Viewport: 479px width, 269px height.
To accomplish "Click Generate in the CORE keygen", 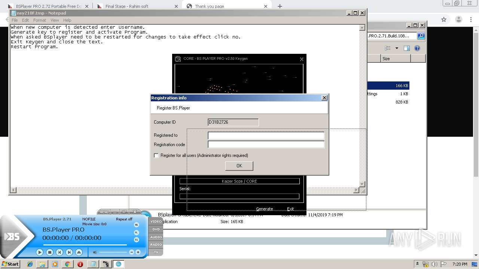I will click(264, 209).
